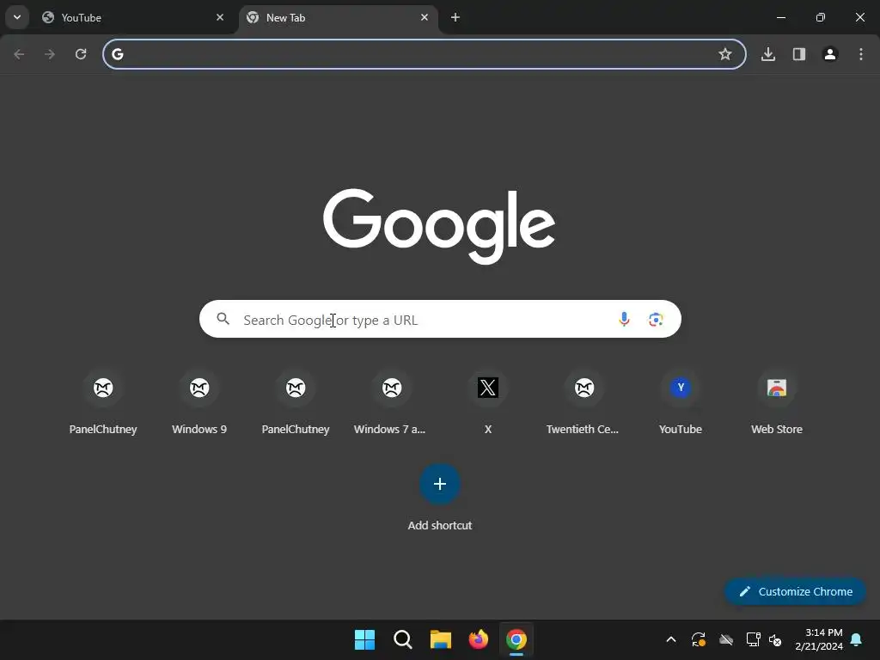This screenshot has width=880, height=660.
Task: Open the Windows Start menu
Action: (364, 639)
